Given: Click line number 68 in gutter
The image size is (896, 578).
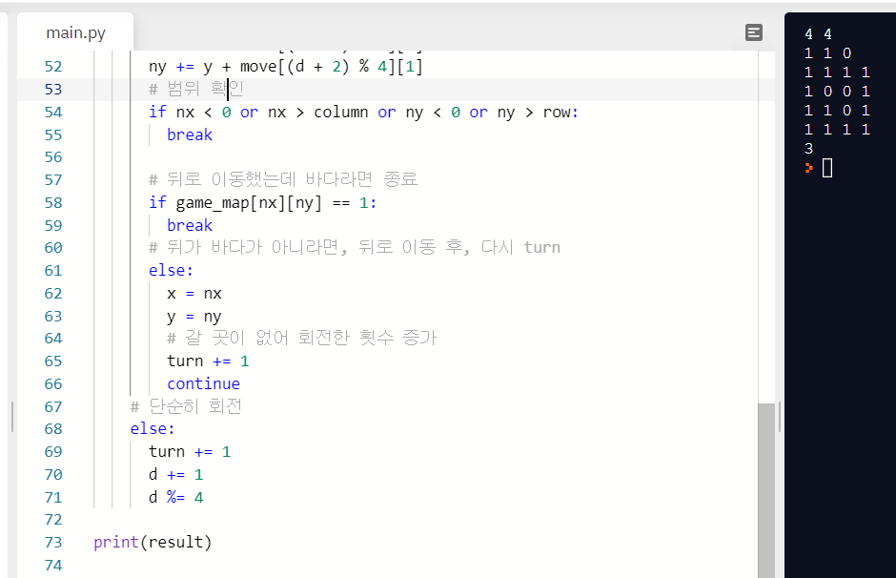Looking at the screenshot, I should pos(53,429).
